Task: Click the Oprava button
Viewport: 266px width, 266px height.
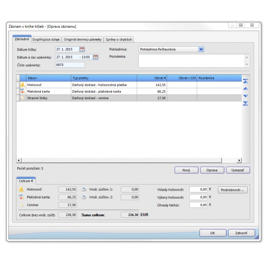Action: point(212,170)
